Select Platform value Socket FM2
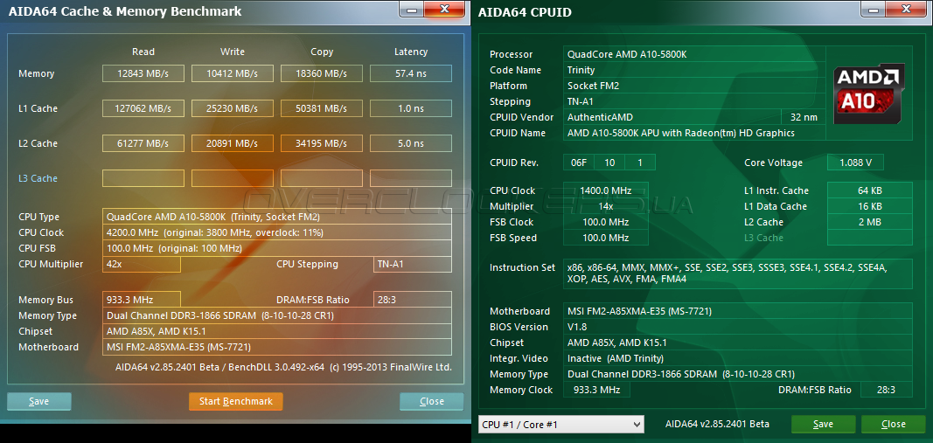Image resolution: width=933 pixels, height=443 pixels. (695, 86)
